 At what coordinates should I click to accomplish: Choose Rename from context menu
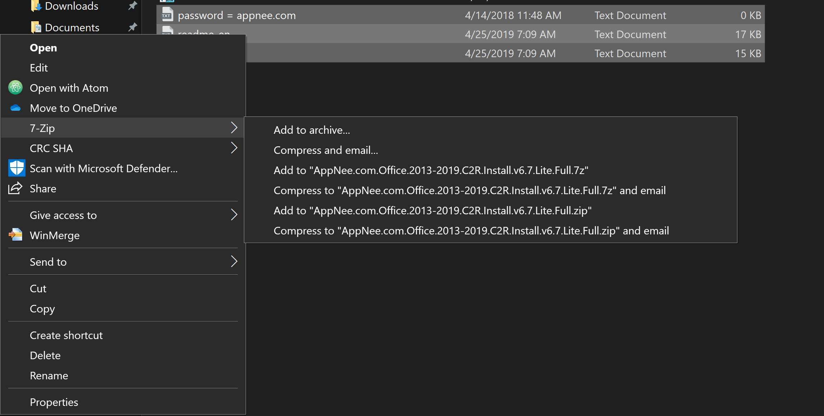pyautogui.click(x=123, y=375)
